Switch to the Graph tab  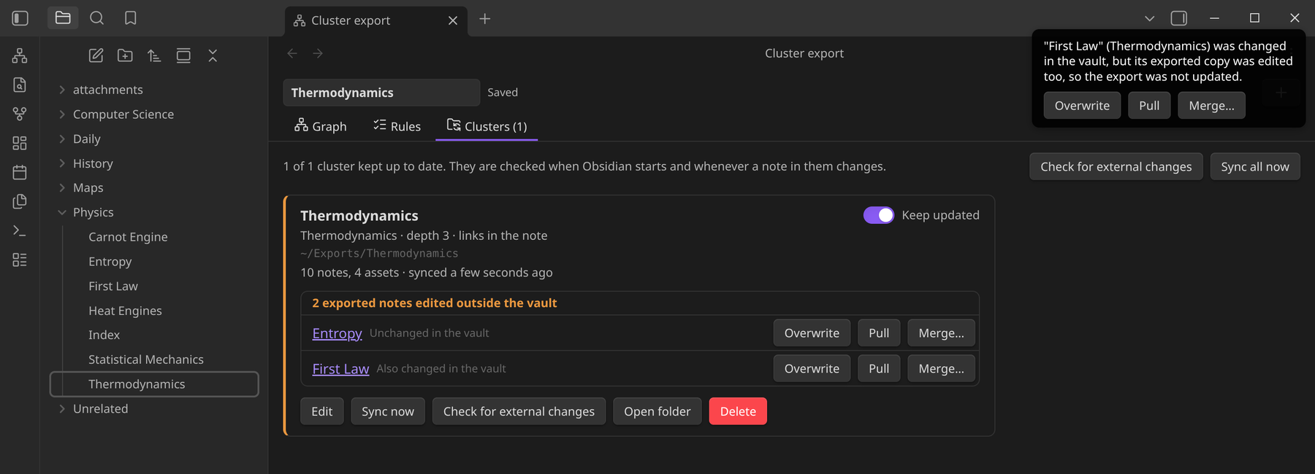point(320,126)
